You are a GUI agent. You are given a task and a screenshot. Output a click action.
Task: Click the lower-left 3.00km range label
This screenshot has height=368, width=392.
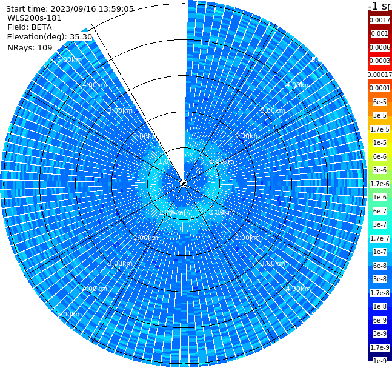pos(120,263)
